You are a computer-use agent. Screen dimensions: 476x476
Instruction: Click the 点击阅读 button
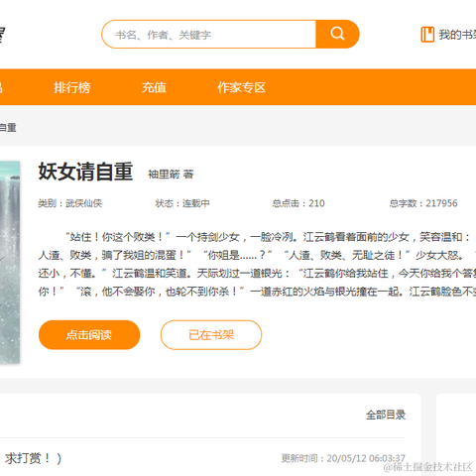pyautogui.click(x=89, y=335)
